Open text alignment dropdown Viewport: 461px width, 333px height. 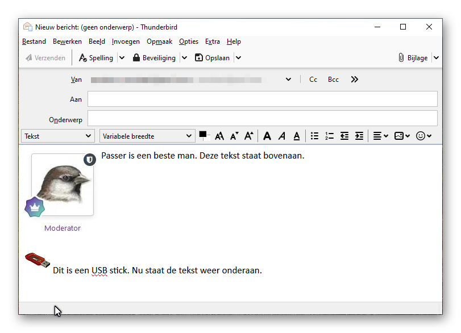click(x=381, y=136)
